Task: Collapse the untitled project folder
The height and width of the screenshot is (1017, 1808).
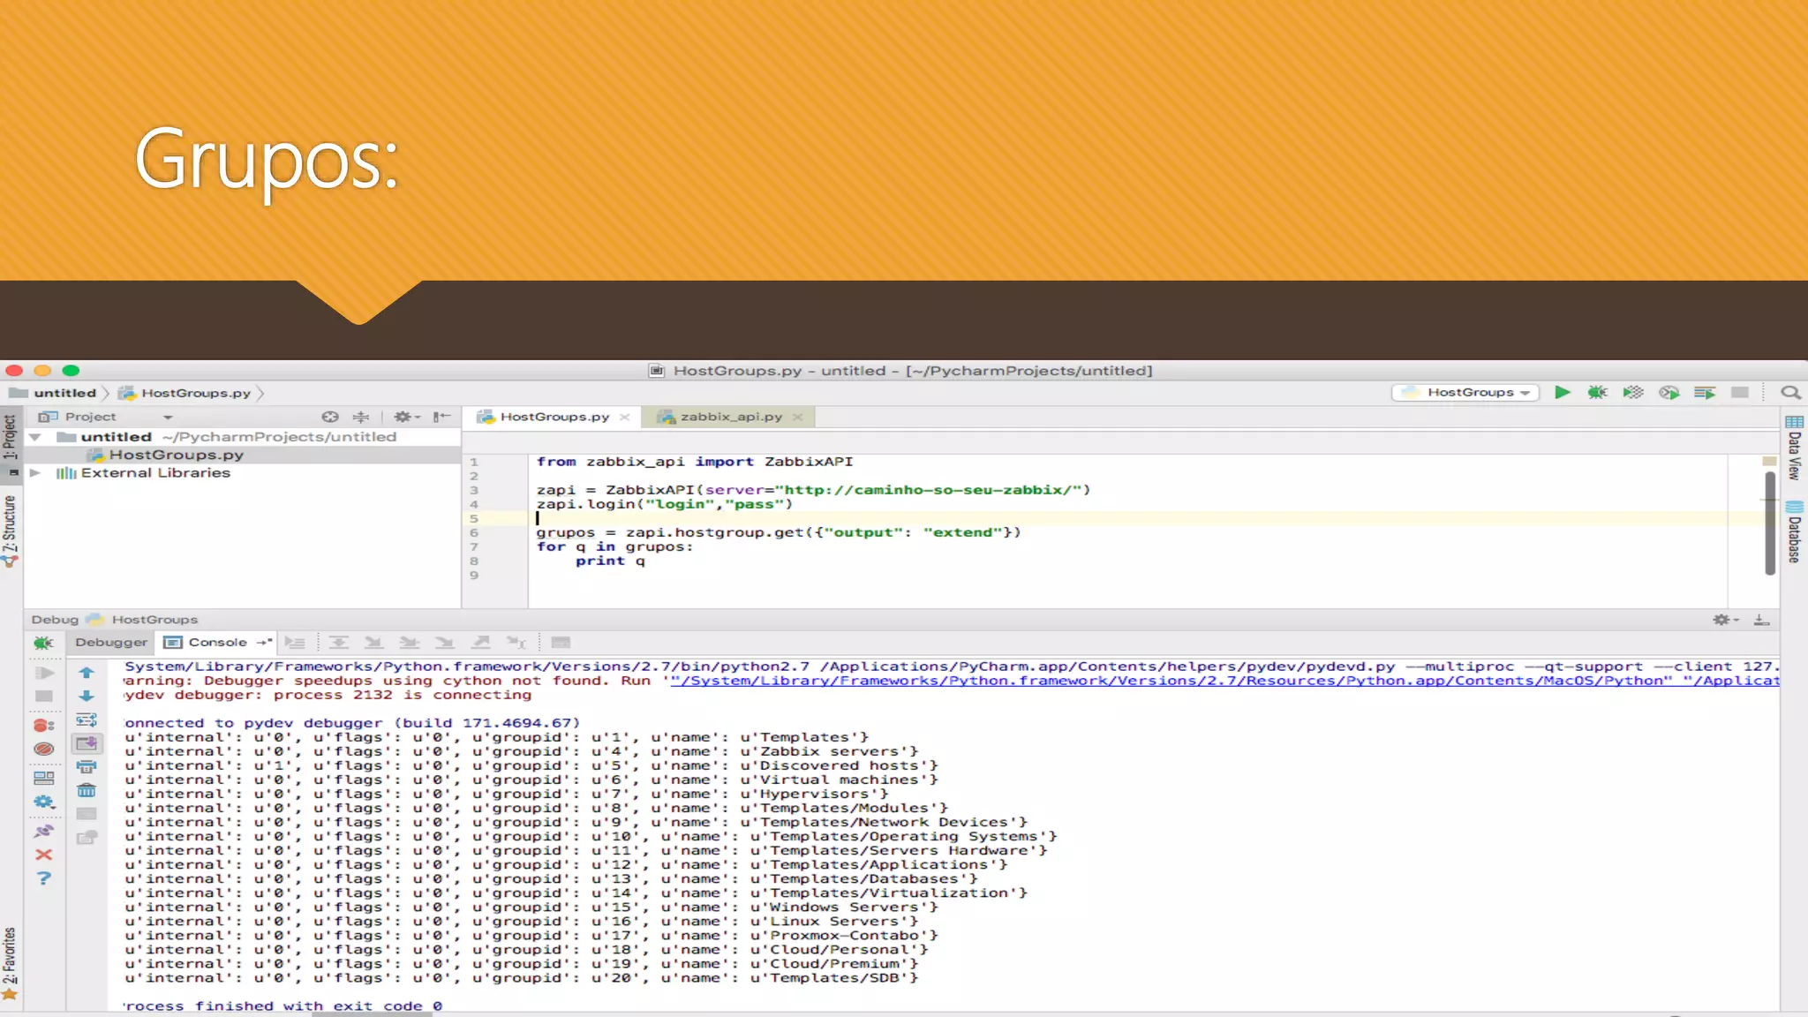Action: tap(35, 437)
